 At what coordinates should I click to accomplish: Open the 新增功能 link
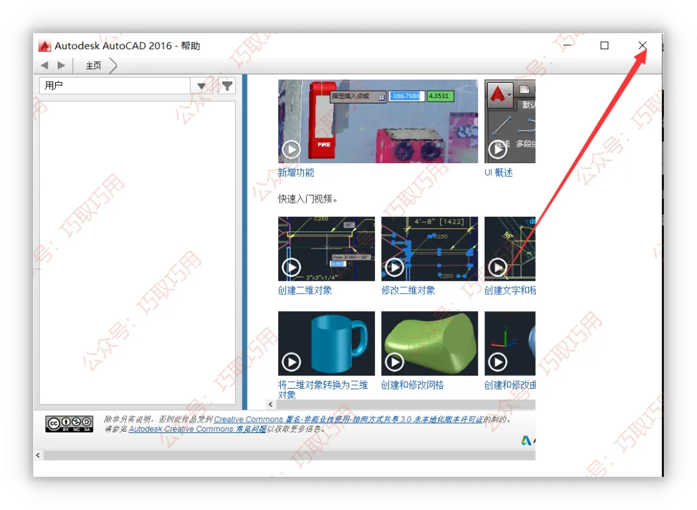tap(296, 172)
